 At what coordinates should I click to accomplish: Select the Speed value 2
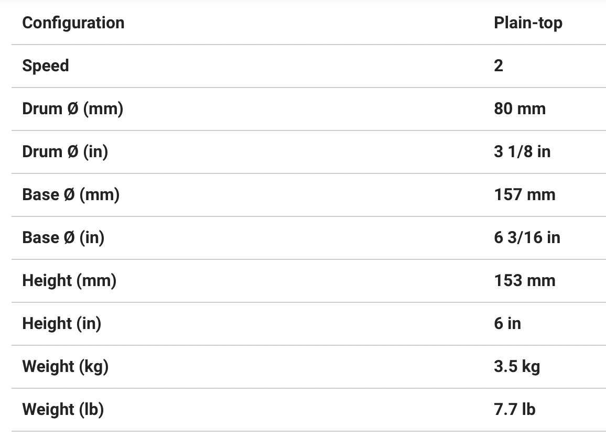pos(499,66)
